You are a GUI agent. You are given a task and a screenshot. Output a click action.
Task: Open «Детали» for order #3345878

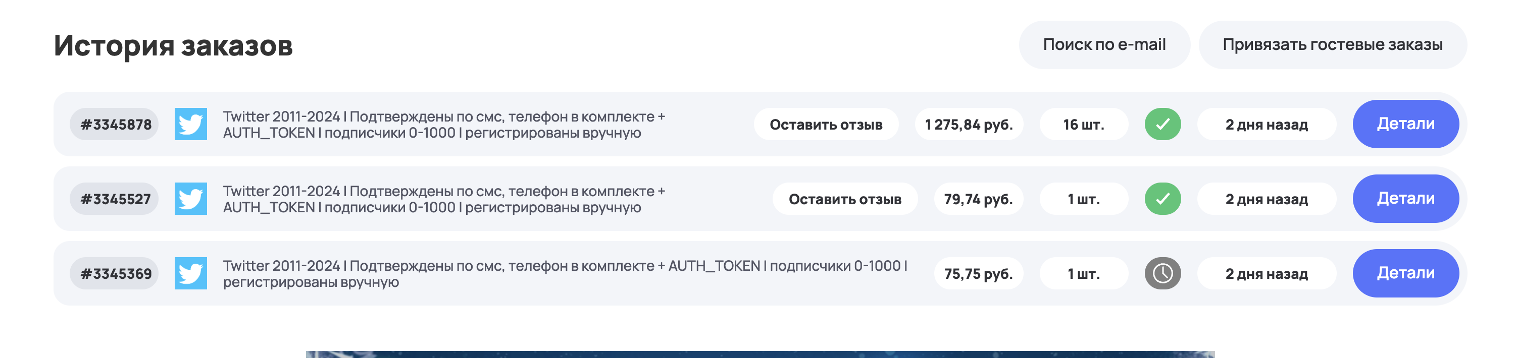click(1405, 124)
